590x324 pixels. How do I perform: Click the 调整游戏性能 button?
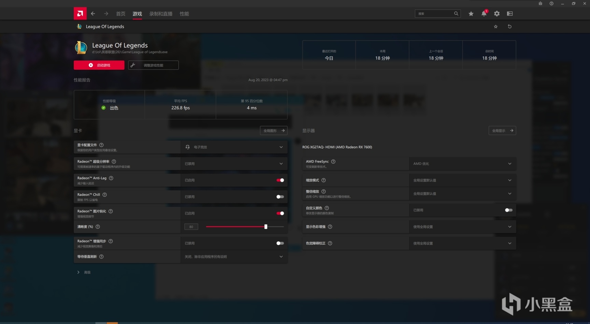point(153,65)
